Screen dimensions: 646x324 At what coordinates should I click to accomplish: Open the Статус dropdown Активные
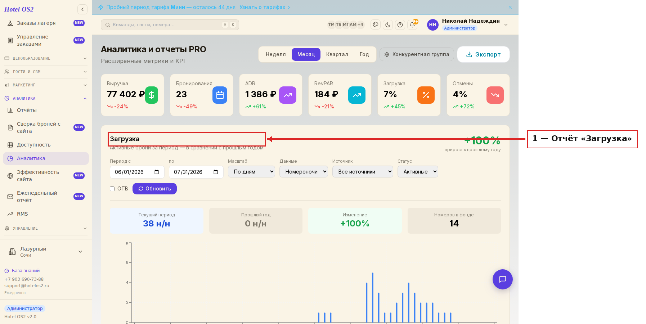coord(418,172)
